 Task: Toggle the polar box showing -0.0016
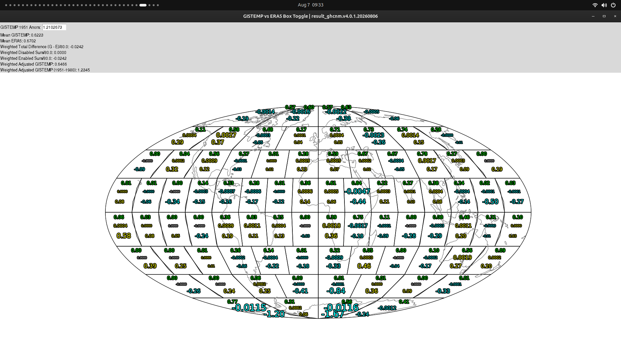(300, 112)
